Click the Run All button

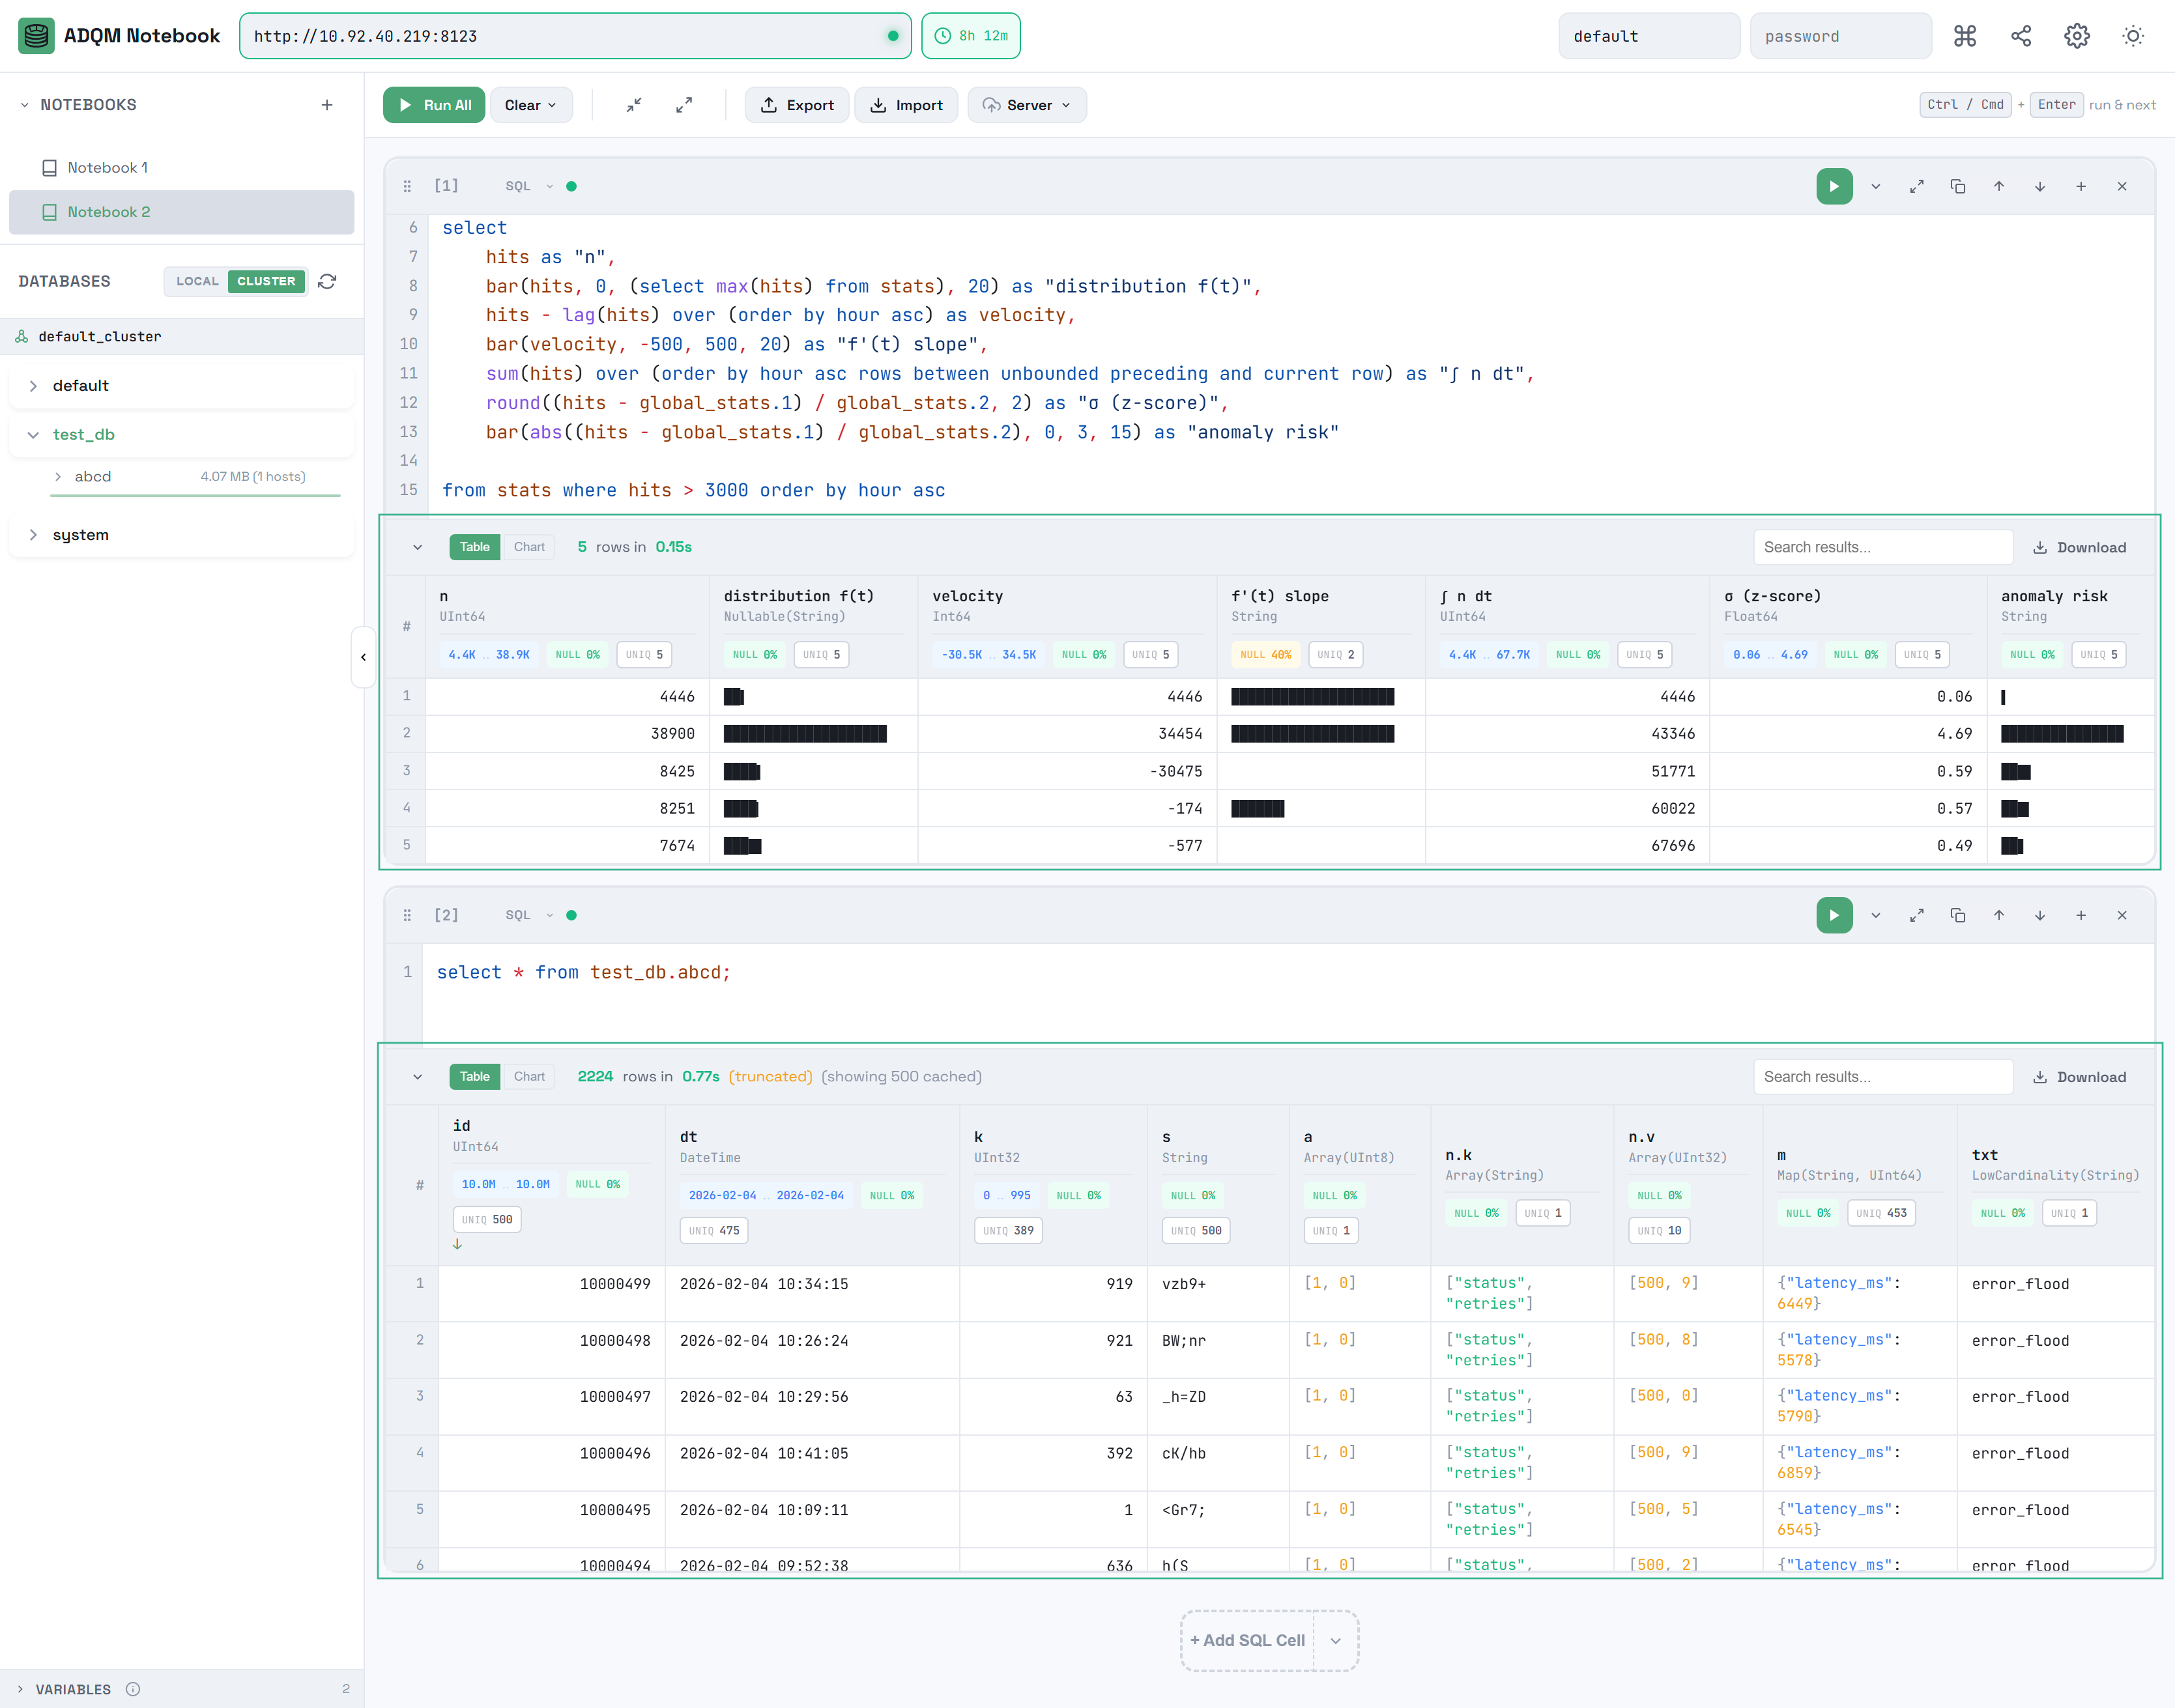point(434,105)
